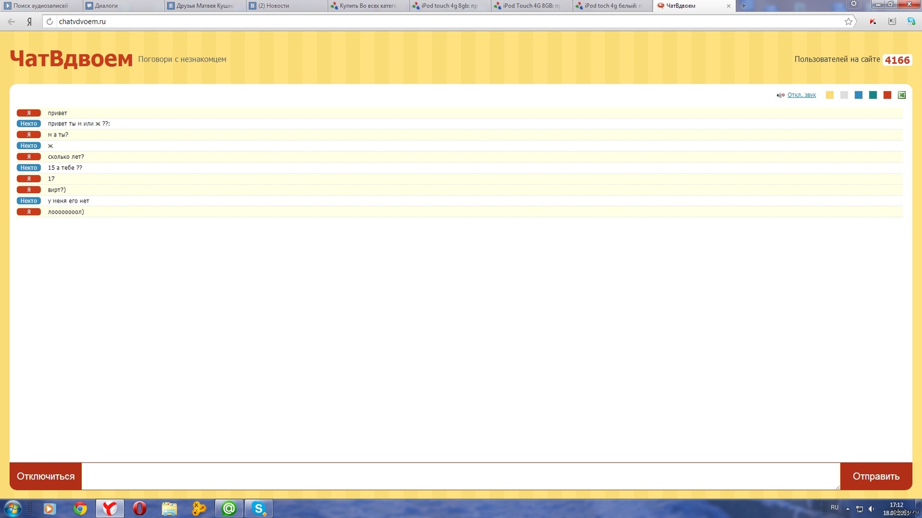This screenshot has width=922, height=518.
Task: Click the message "привет ты м или ж ??:"
Action: tap(79, 124)
